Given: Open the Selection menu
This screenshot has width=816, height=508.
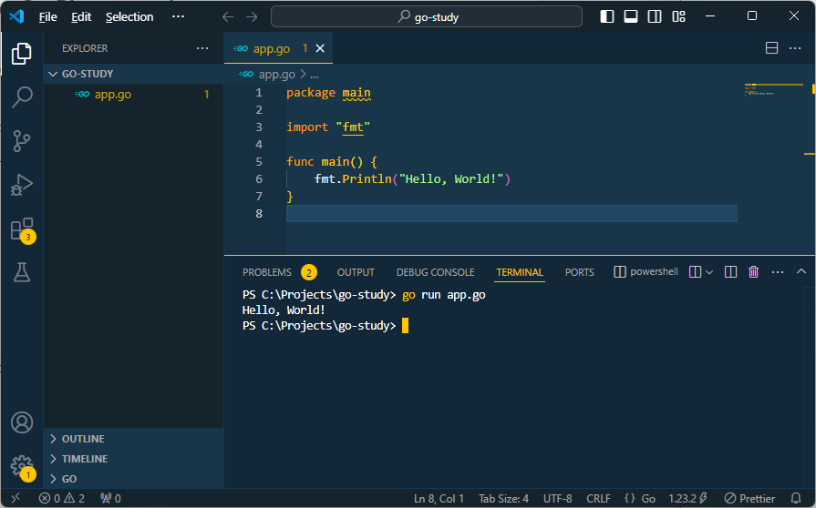Looking at the screenshot, I should [129, 16].
